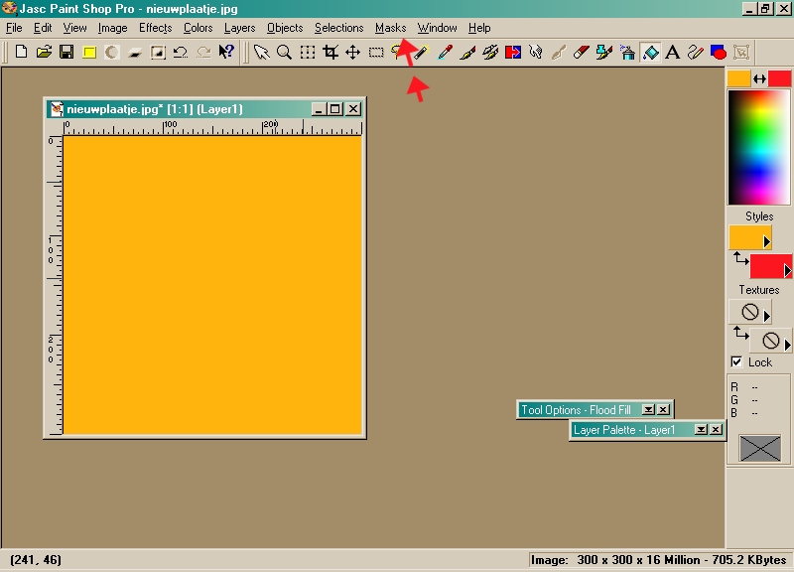Pick the Mover tool
This screenshot has width=794, height=572.
pyautogui.click(x=352, y=53)
